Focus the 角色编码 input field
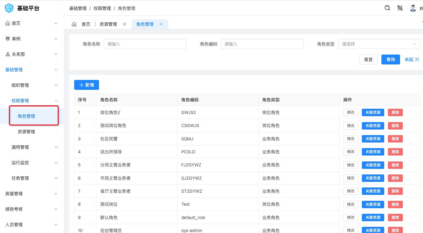The image size is (423, 233). 262,44
